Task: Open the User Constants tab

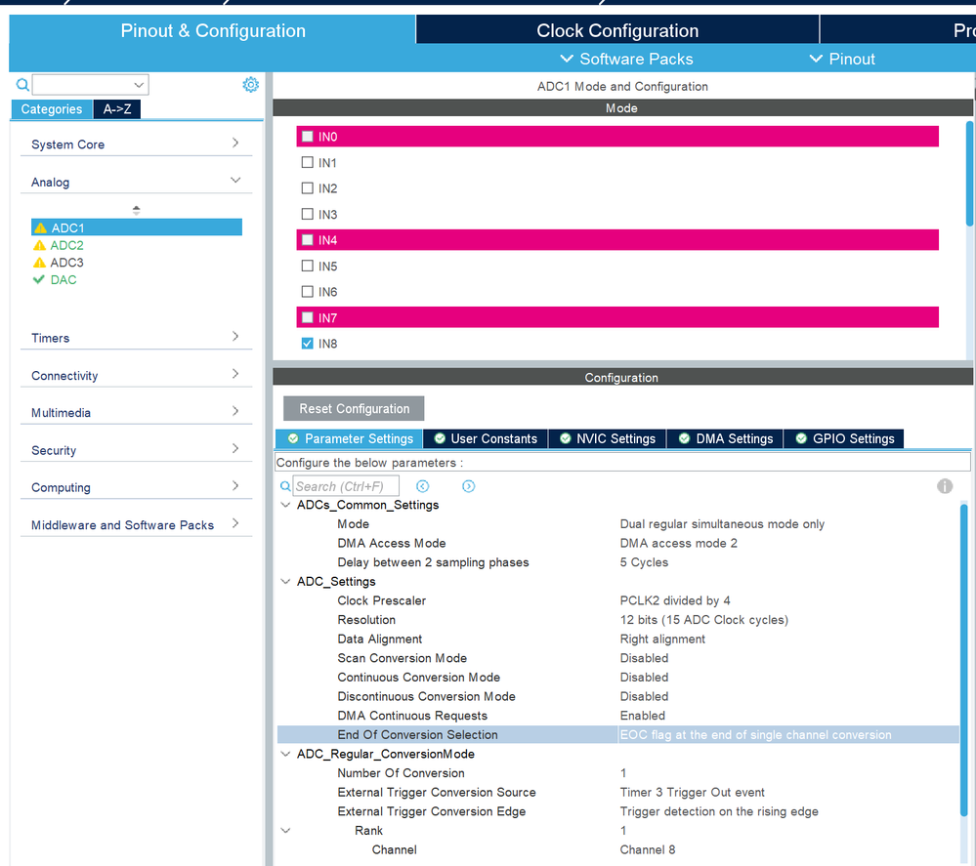Action: click(x=487, y=438)
